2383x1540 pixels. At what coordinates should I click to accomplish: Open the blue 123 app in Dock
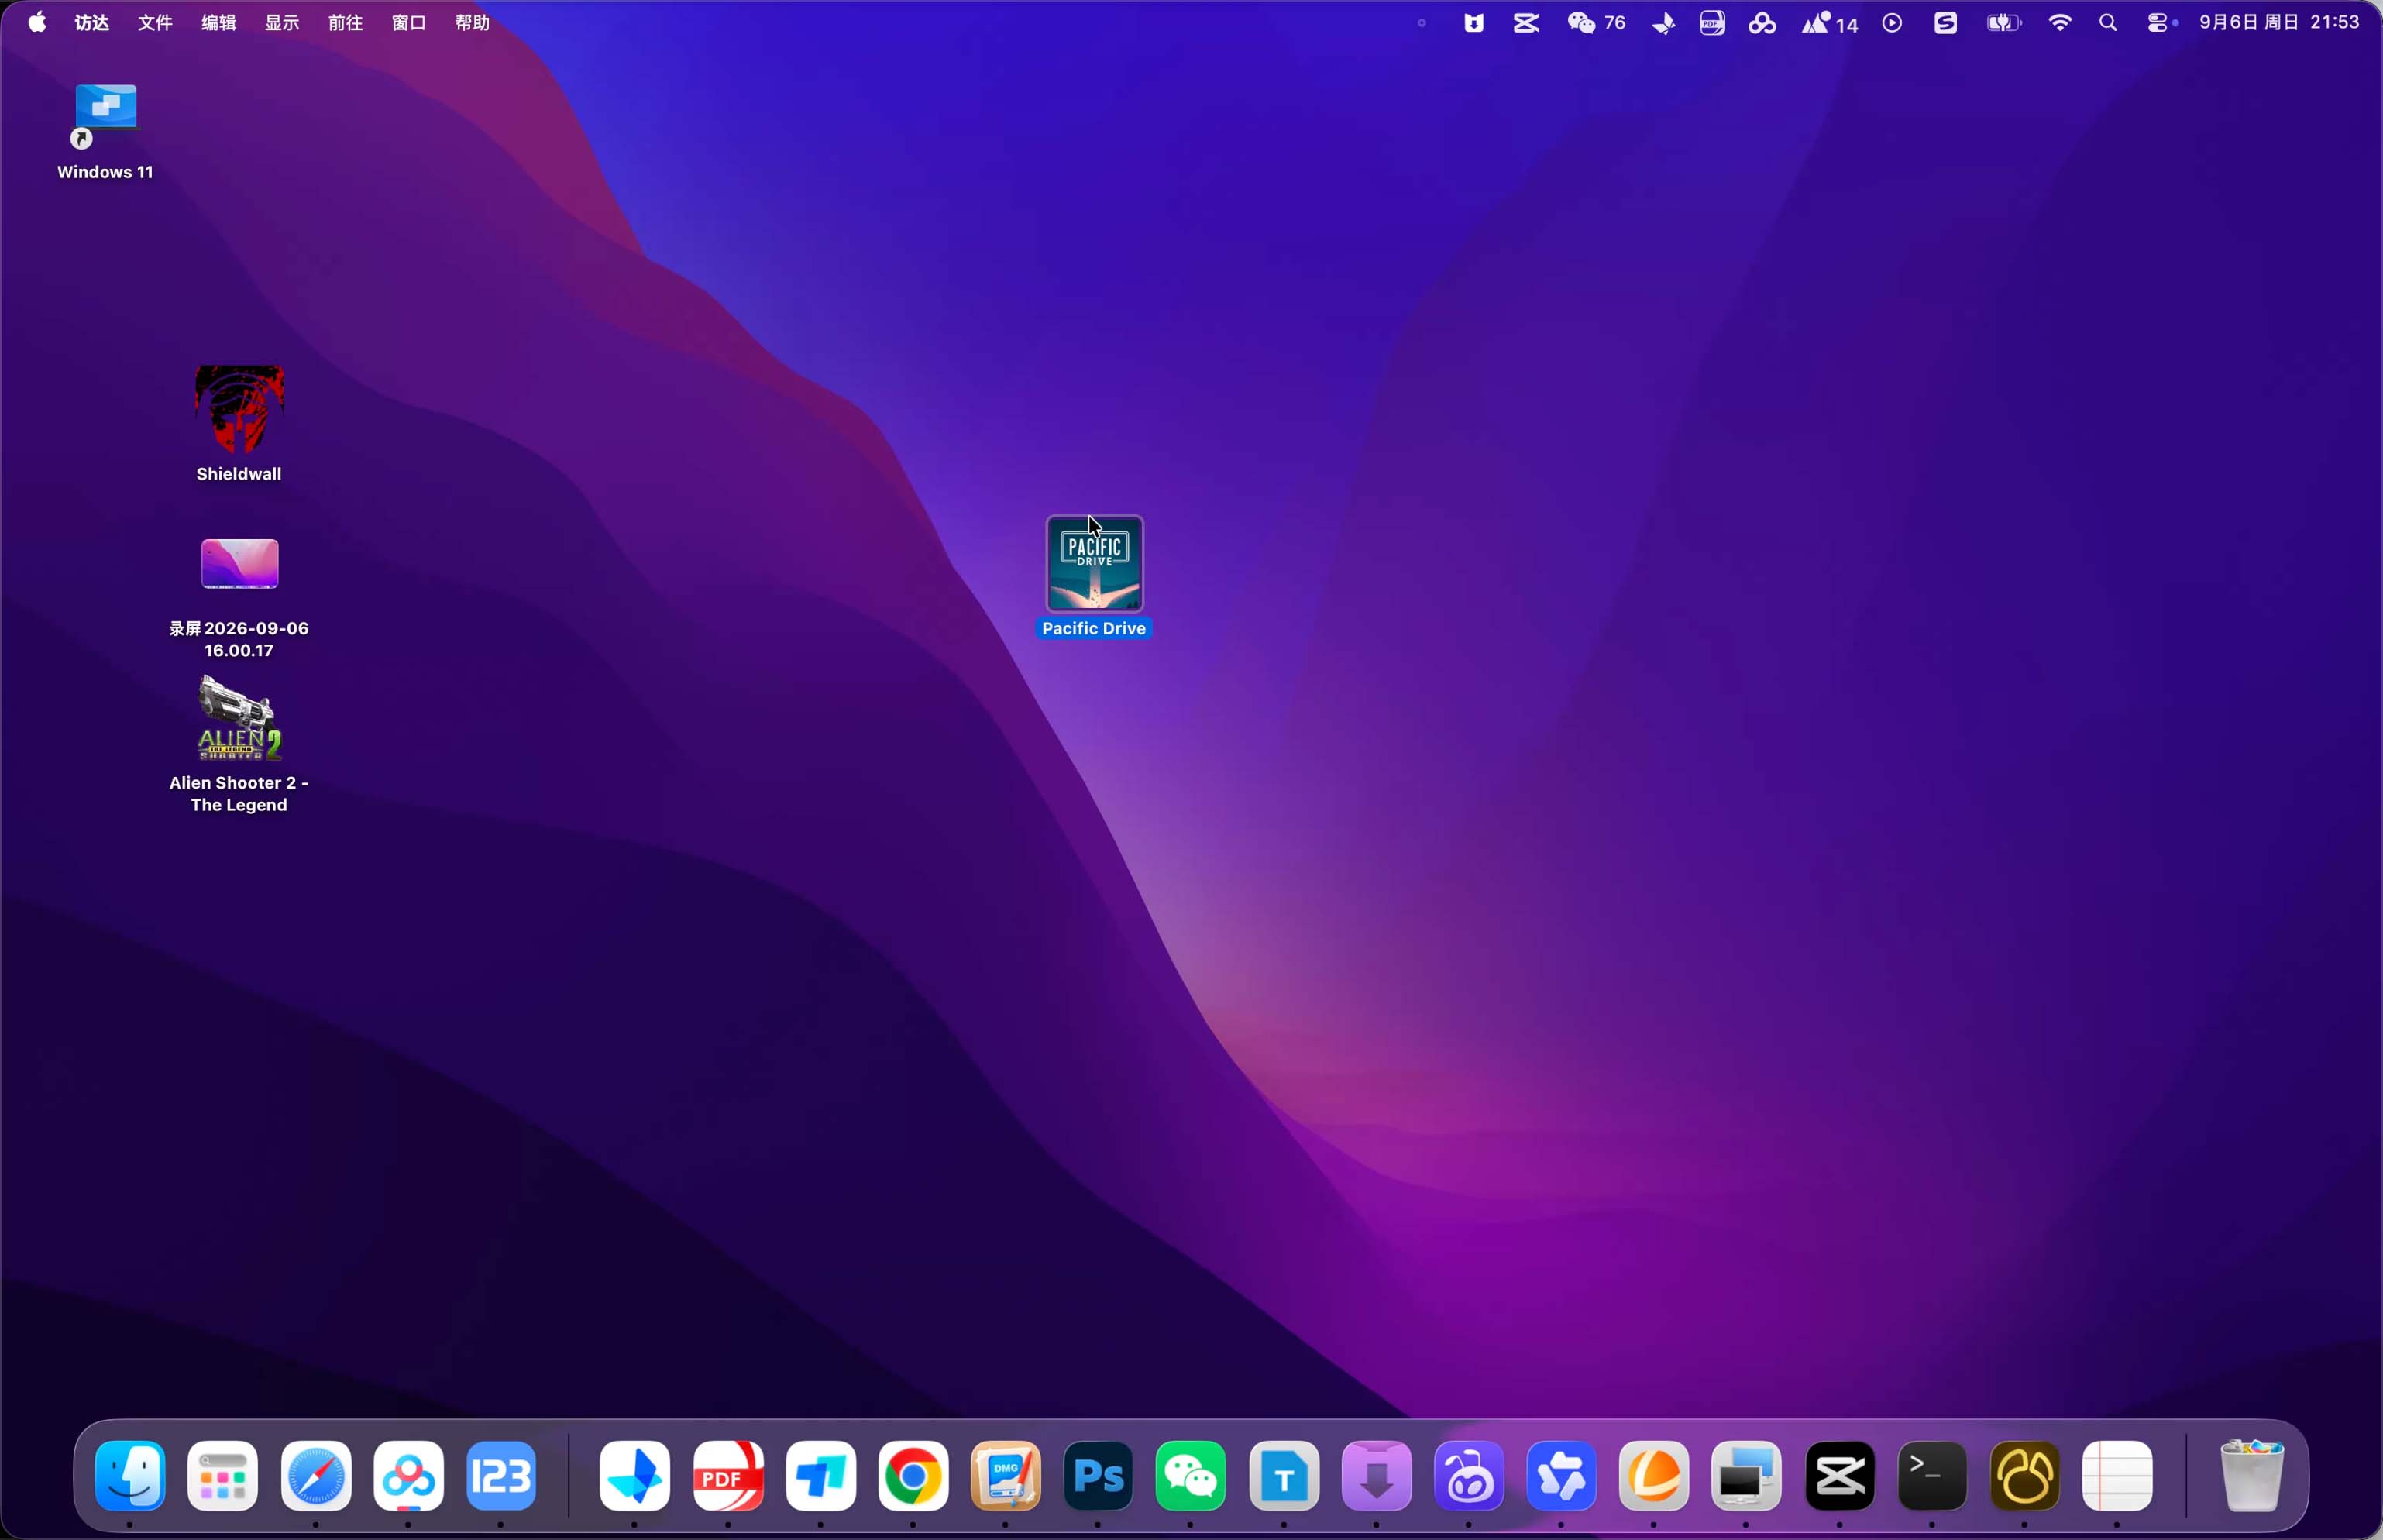(501, 1476)
